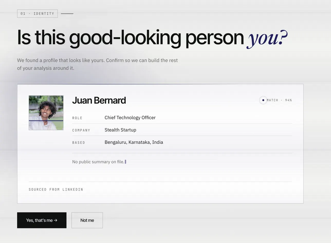Click the 'COMPANY' field label

81,130
